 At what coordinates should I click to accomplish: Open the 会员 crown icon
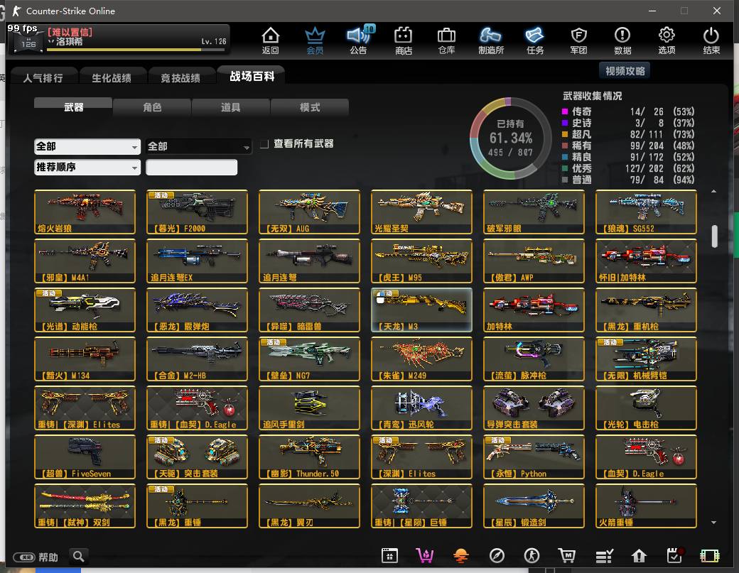point(315,40)
